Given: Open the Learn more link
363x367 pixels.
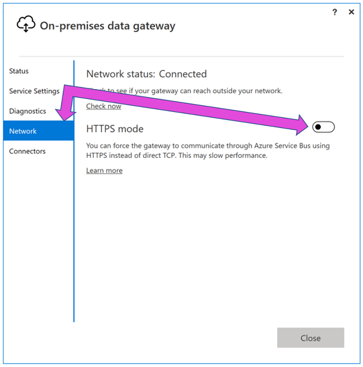Looking at the screenshot, I should [104, 170].
